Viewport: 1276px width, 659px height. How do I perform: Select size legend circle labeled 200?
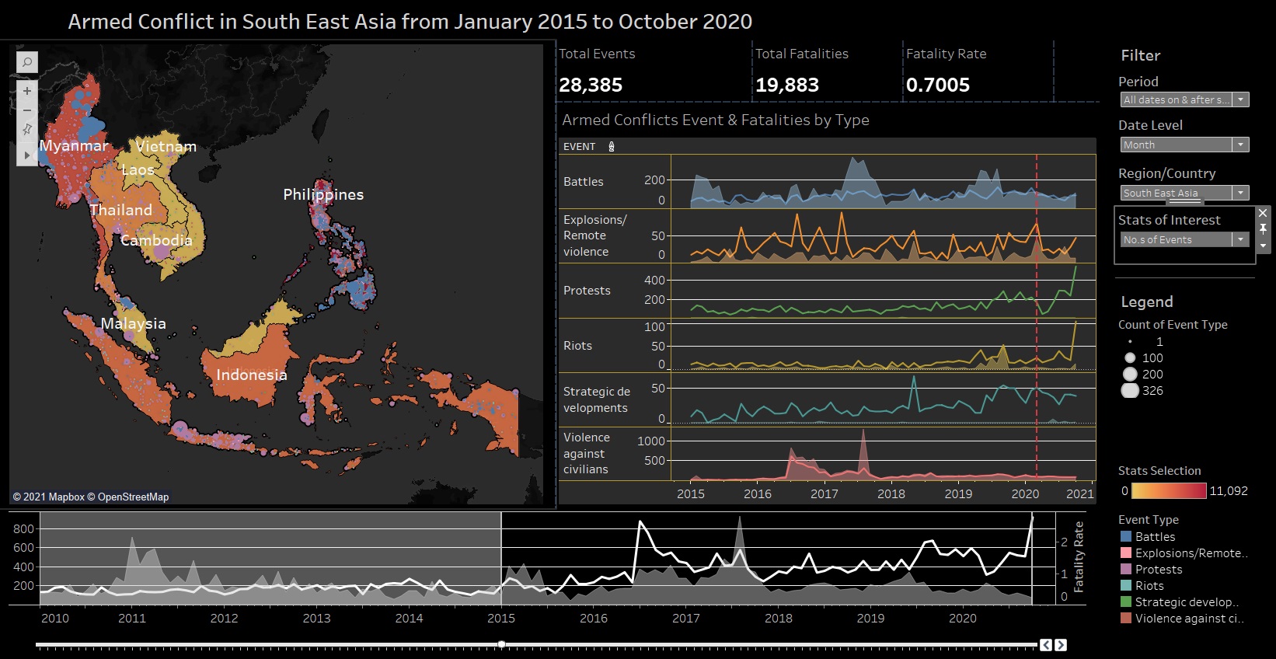tap(1130, 375)
